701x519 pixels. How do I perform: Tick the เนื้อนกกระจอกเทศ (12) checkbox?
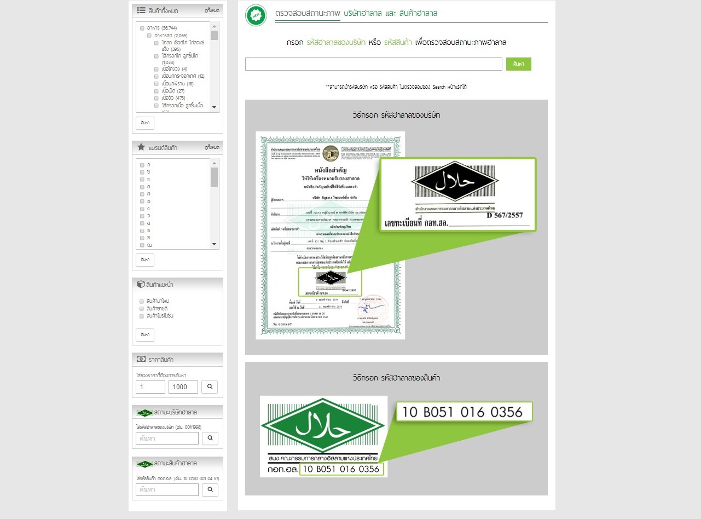click(157, 76)
